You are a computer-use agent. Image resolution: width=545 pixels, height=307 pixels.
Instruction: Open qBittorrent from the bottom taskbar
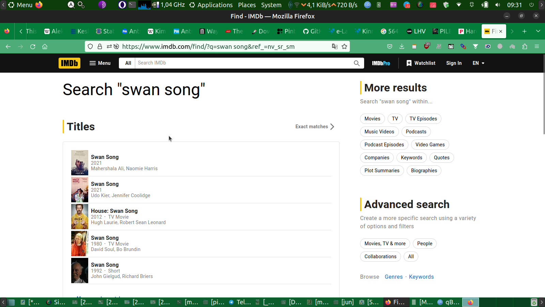pyautogui.click(x=449, y=302)
